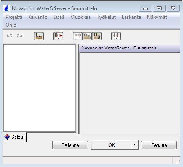
Task: Open the Muokkaa menu
Action: (x=80, y=17)
